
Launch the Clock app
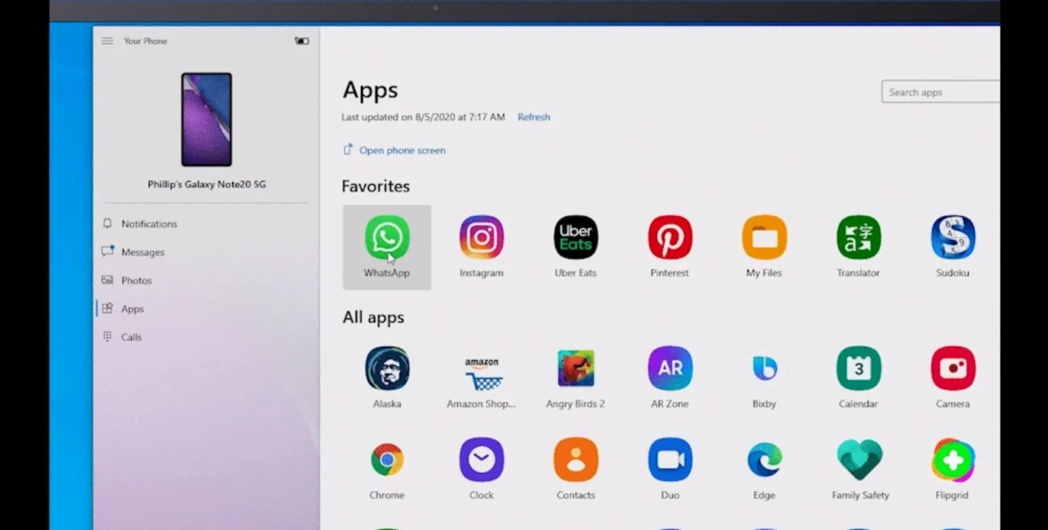[481, 459]
